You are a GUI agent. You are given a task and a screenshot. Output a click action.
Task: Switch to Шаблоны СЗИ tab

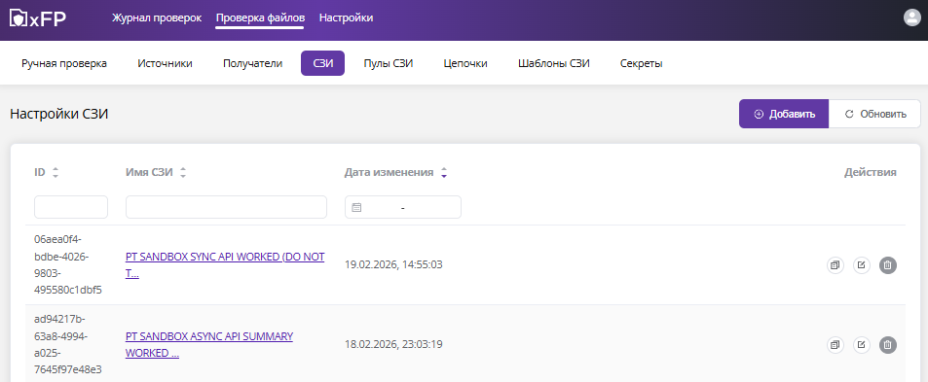coord(554,63)
